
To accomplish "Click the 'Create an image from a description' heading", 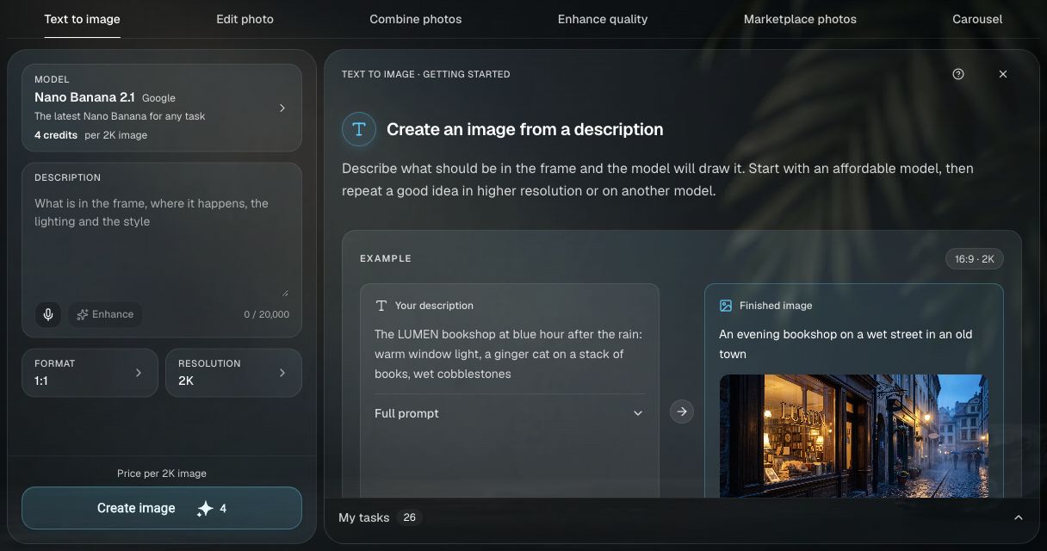I will (x=525, y=129).
